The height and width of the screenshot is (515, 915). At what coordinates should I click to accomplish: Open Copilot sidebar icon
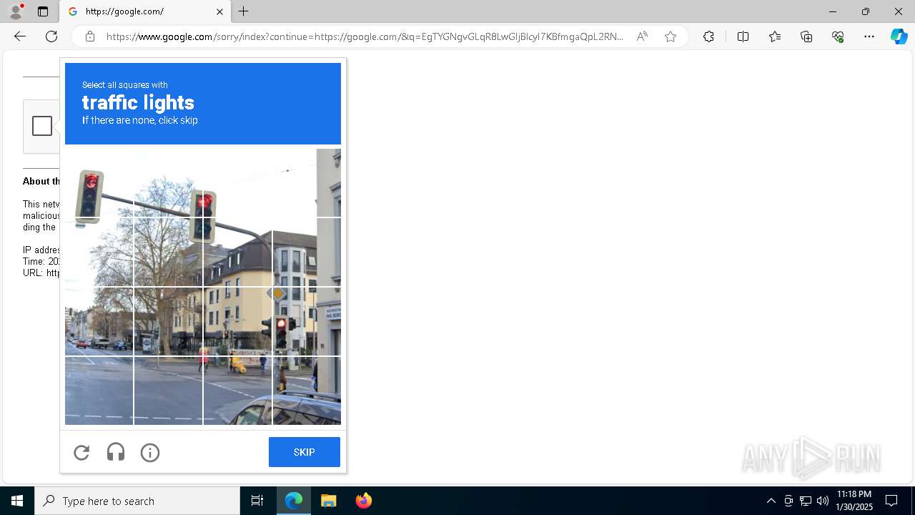(x=899, y=36)
